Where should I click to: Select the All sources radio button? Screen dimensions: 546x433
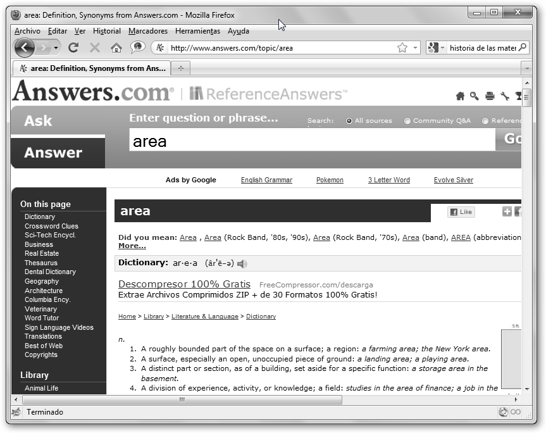point(349,121)
